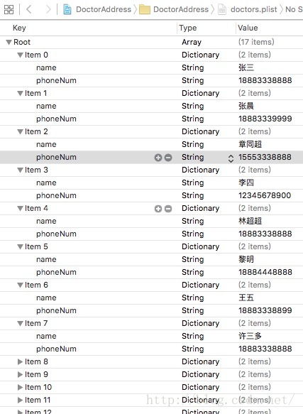Click the DoctorAddress folder icon in breadcrumb
This screenshot has width=303, height=414.
pyautogui.click(x=145, y=10)
